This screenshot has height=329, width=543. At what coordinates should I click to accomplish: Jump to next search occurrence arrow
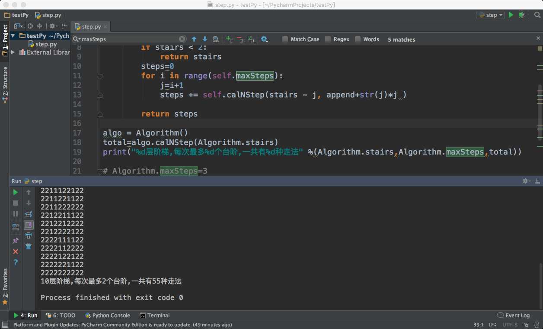[205, 39]
